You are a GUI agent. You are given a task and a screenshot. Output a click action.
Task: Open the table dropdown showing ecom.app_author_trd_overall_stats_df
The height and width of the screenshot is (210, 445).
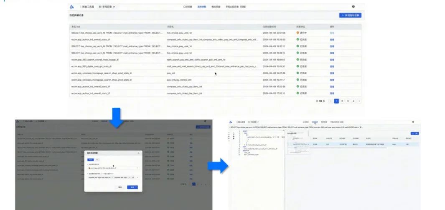tap(113, 168)
